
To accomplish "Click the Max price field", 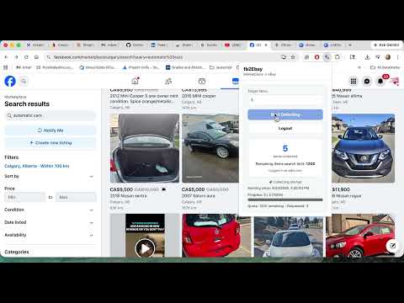I will pyautogui.click(x=76, y=197).
